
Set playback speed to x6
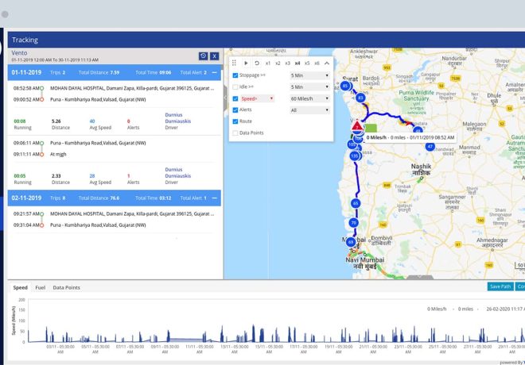317,63
